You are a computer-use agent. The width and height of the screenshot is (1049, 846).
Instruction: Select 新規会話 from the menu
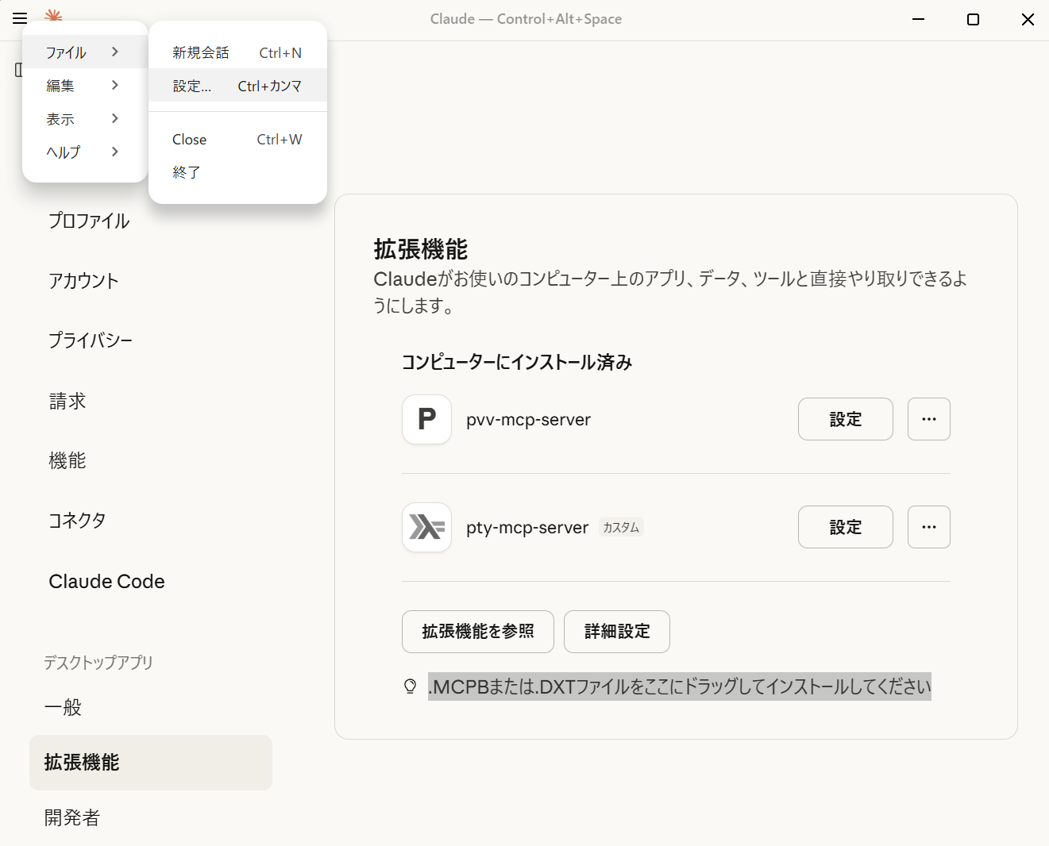(x=199, y=52)
